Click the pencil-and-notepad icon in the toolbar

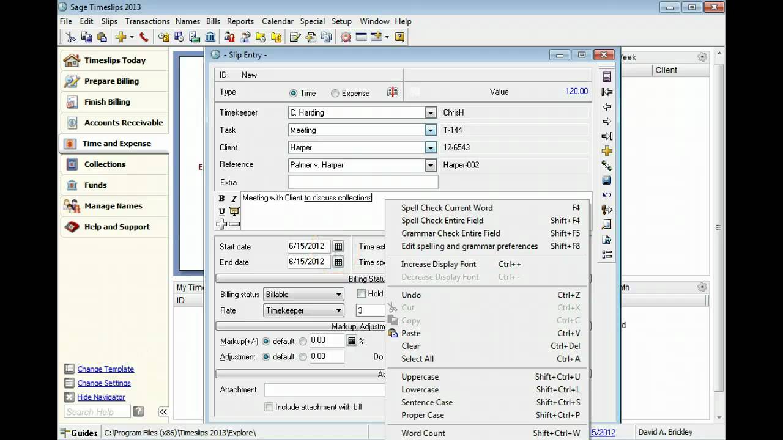(295, 37)
